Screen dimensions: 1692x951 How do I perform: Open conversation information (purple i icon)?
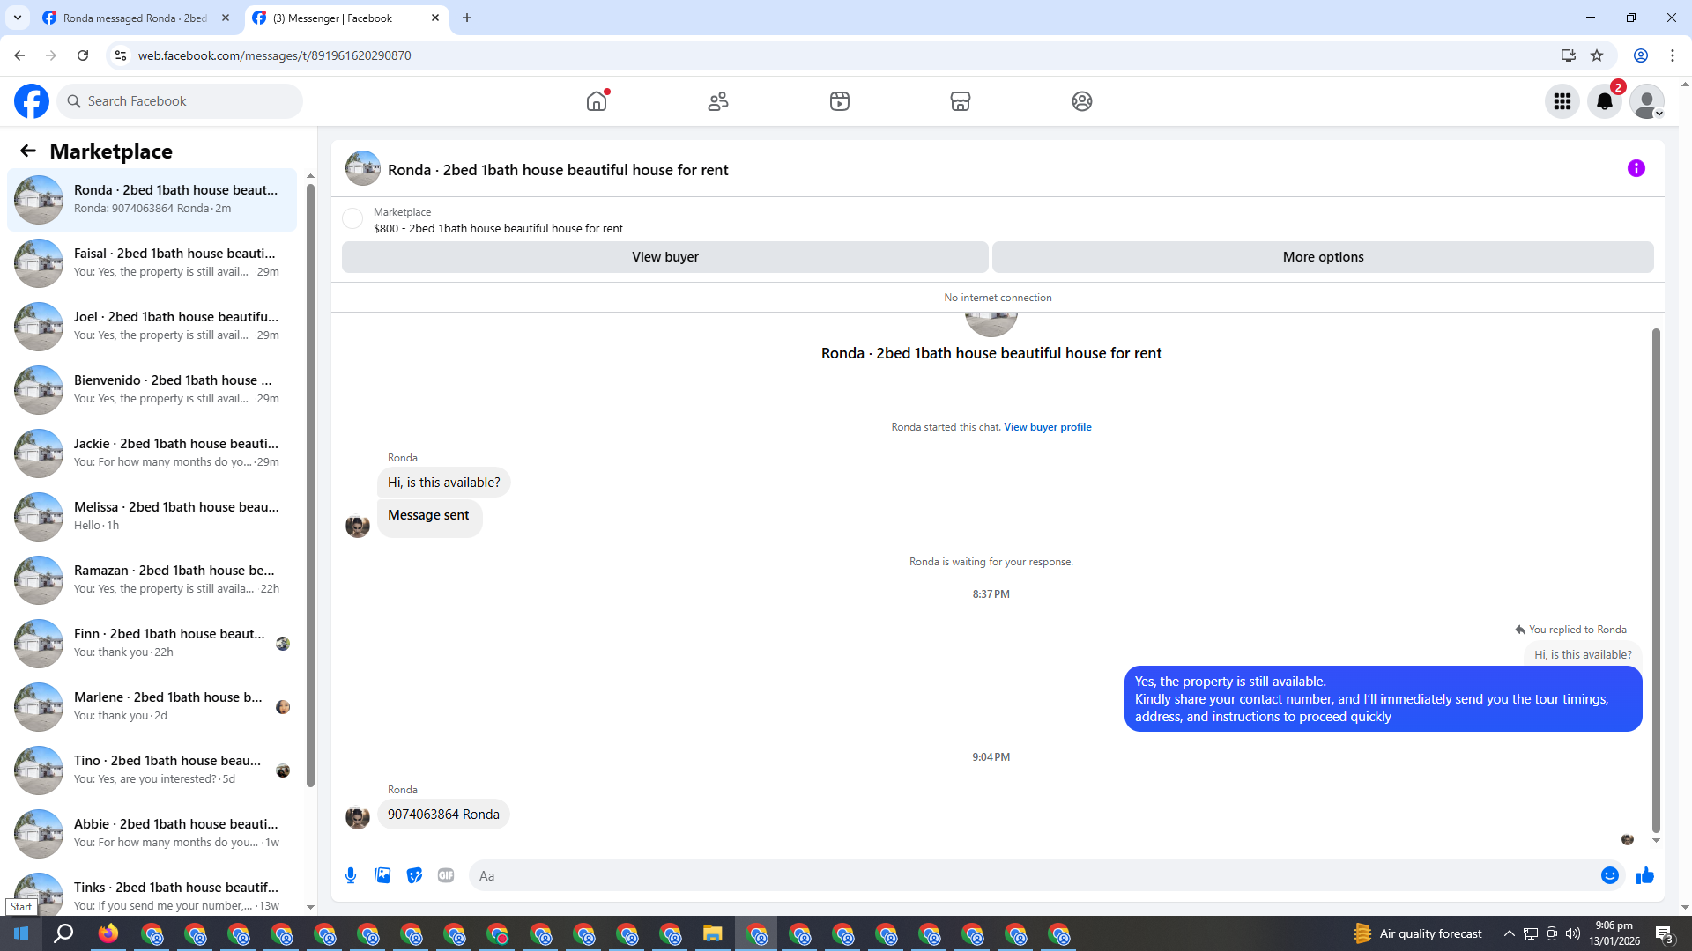pos(1636,168)
